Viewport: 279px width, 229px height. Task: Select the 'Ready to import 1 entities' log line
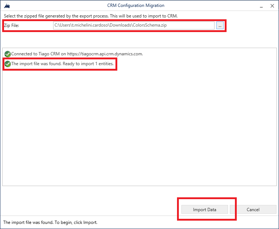click(x=63, y=64)
